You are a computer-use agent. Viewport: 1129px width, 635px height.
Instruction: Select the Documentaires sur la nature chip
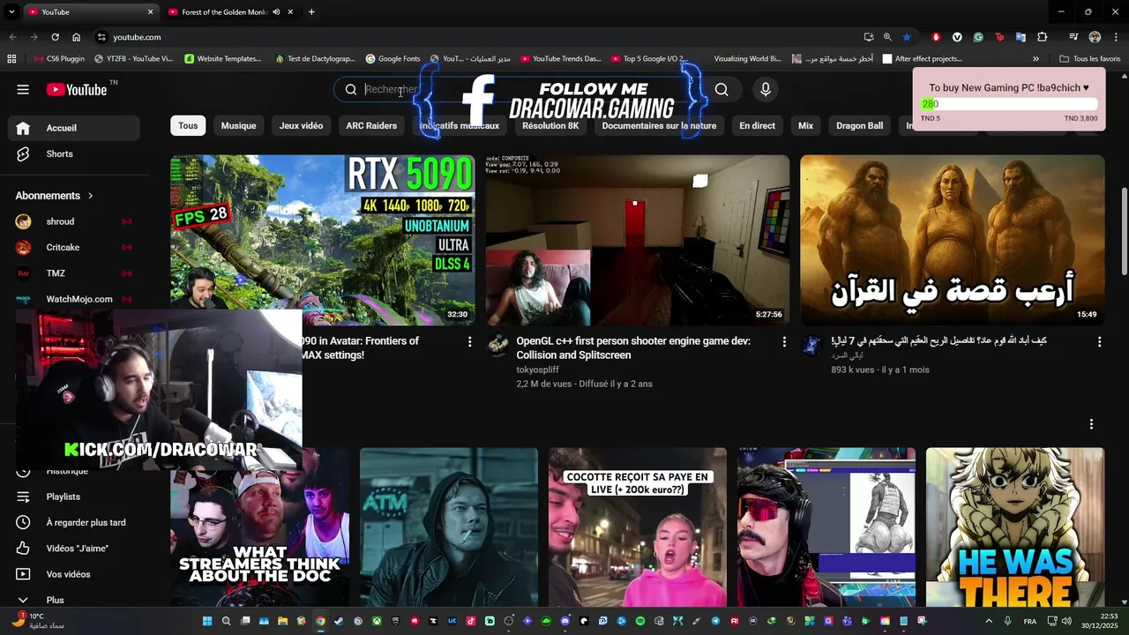pos(659,126)
